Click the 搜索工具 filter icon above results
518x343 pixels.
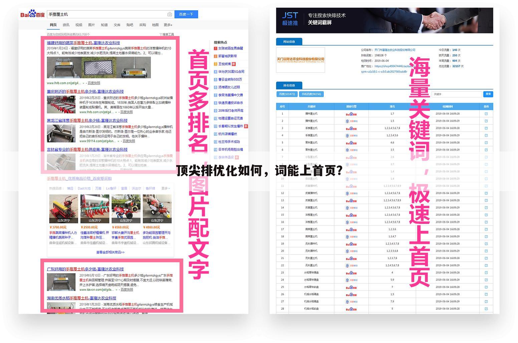[168, 34]
